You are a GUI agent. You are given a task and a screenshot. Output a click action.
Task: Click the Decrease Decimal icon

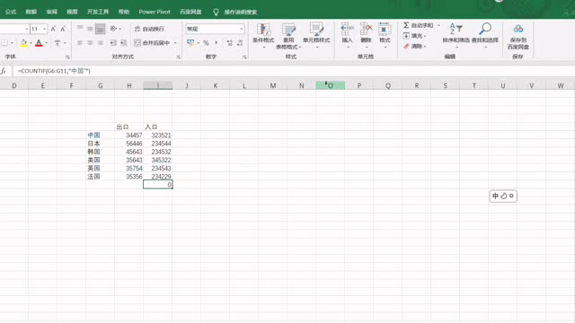pyautogui.click(x=240, y=43)
